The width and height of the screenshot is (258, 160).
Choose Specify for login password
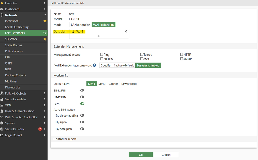(106, 65)
